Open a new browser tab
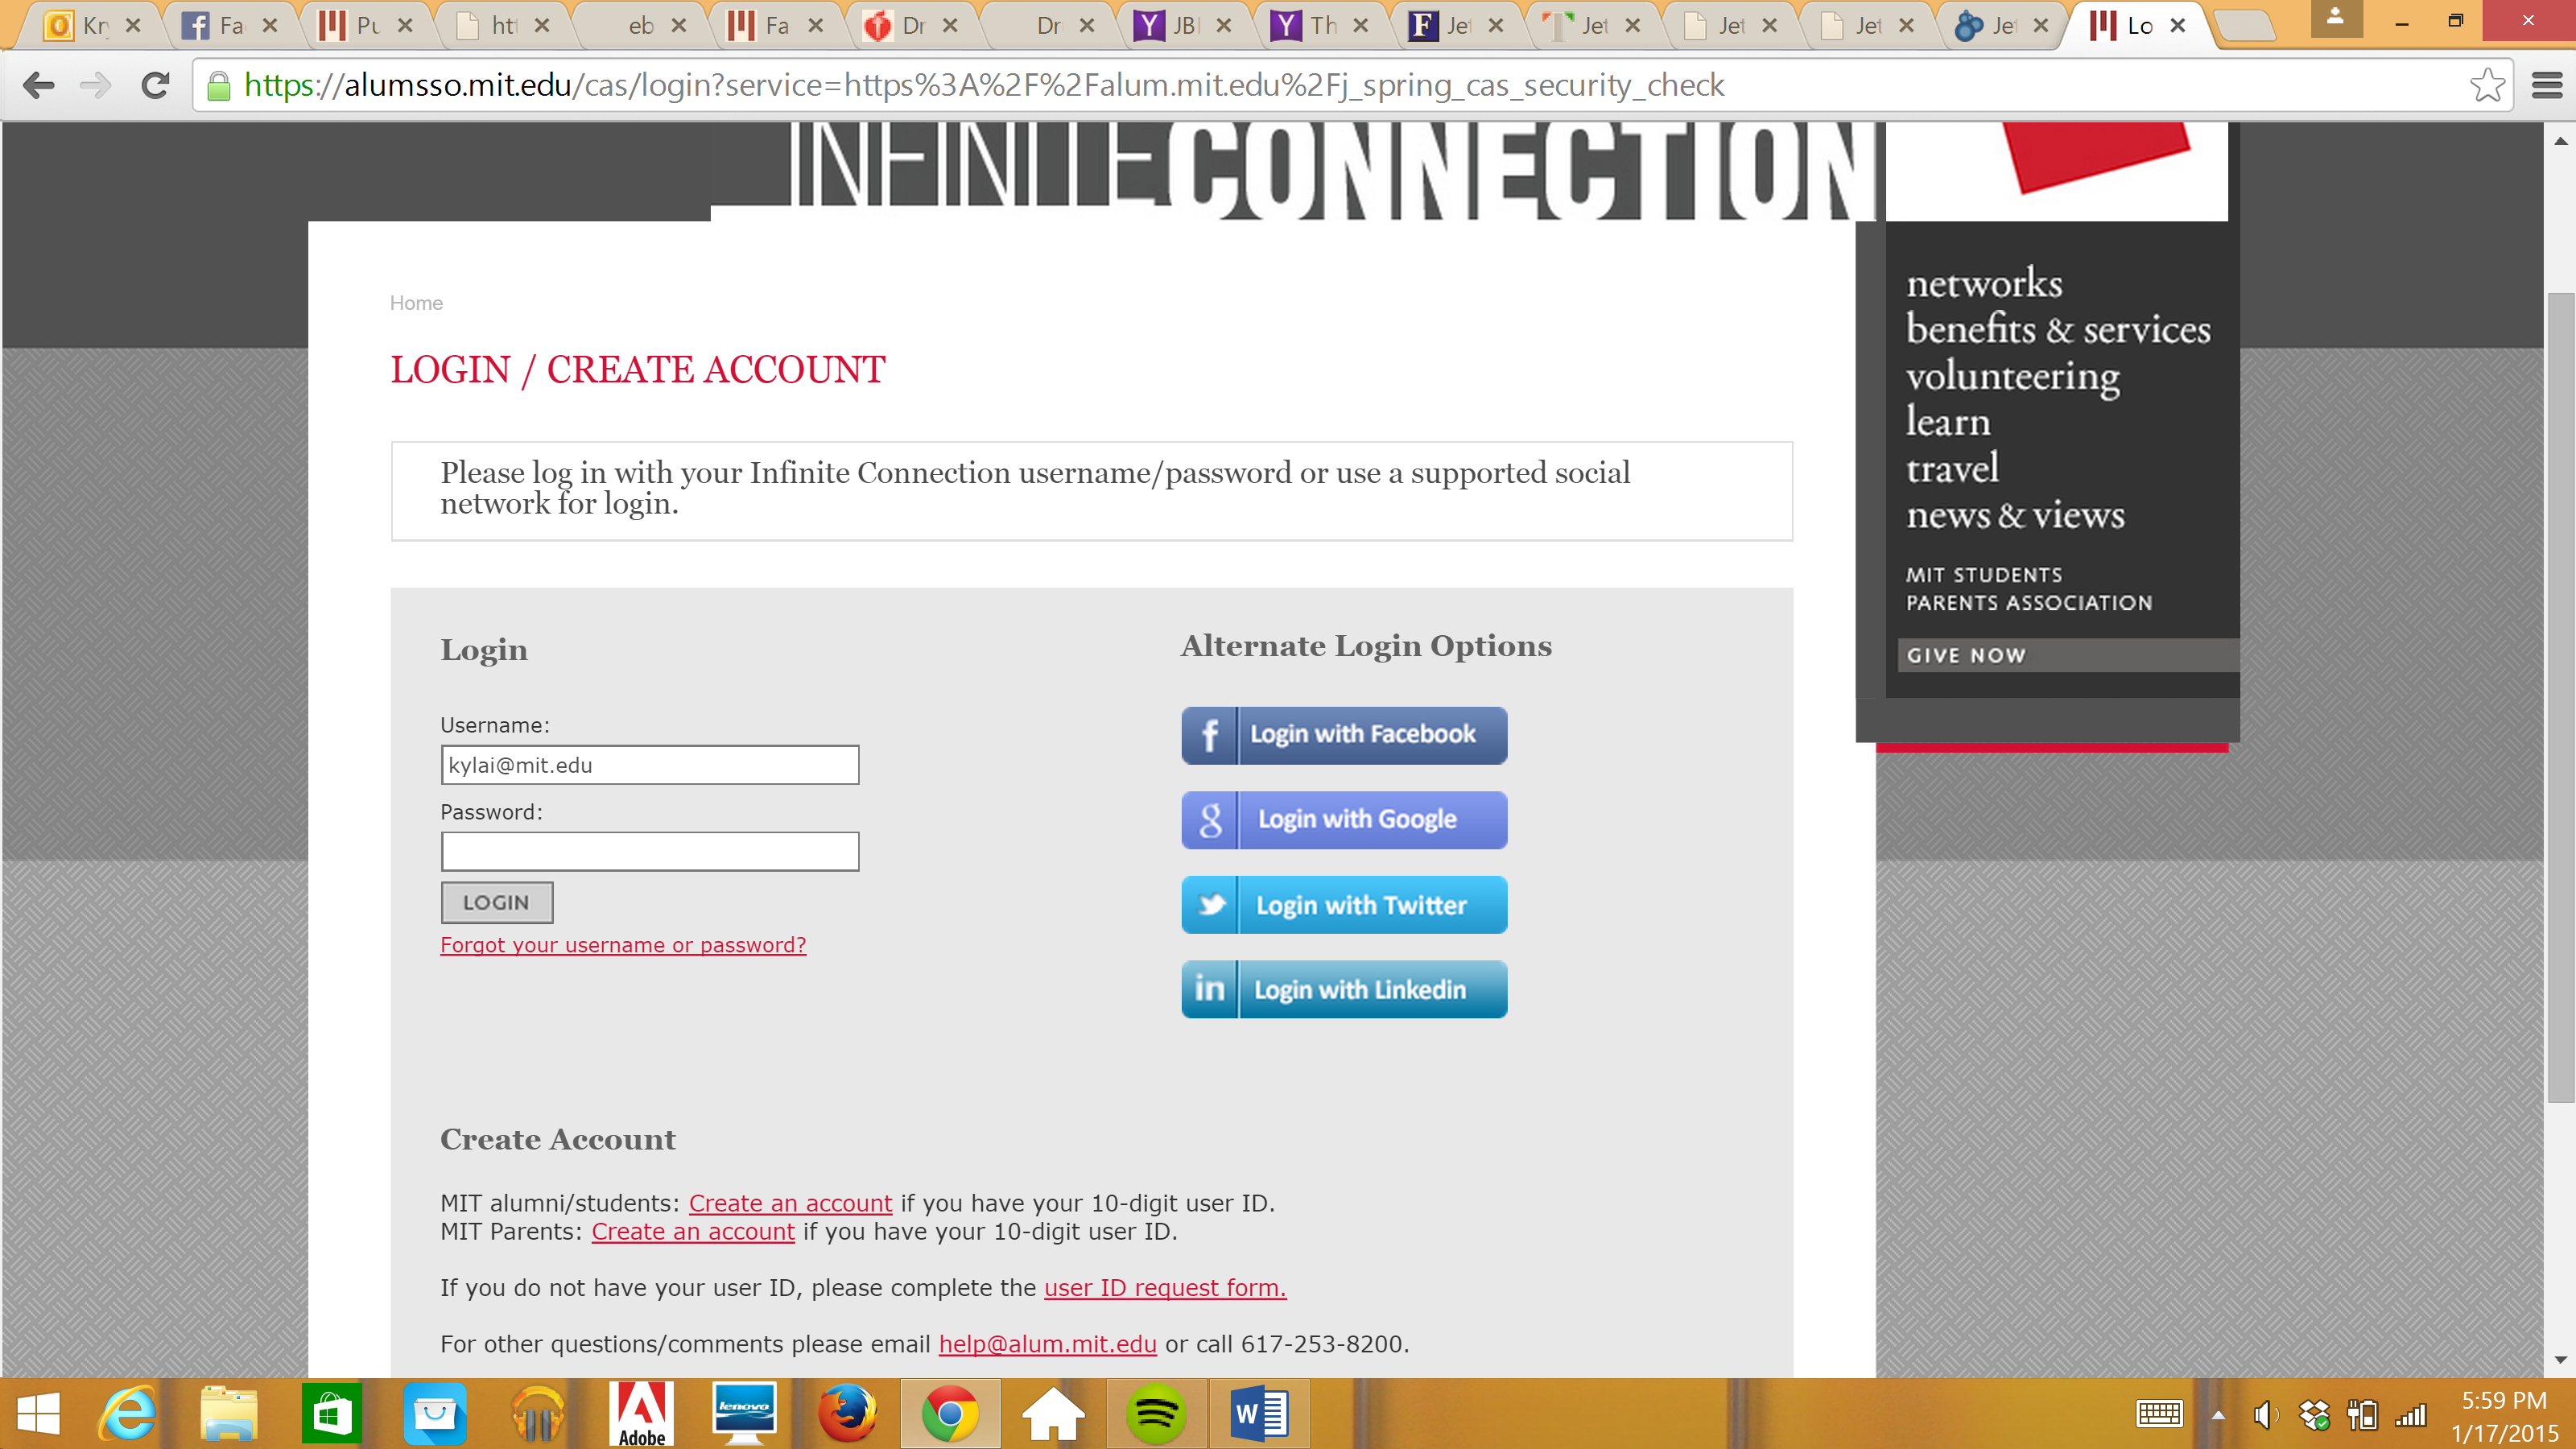The height and width of the screenshot is (1449, 2576). (2245, 26)
